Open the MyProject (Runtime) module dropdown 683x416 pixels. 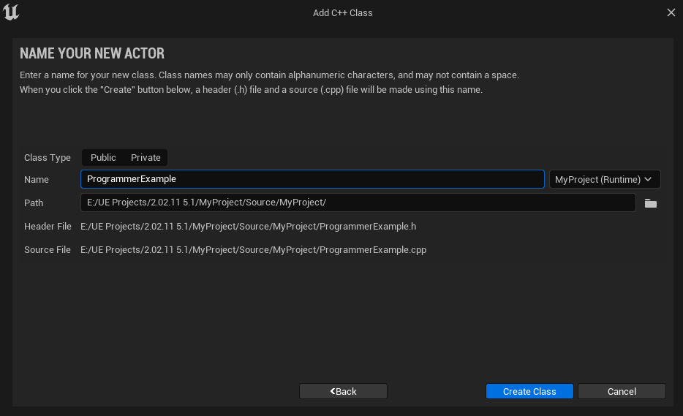pyautogui.click(x=604, y=179)
